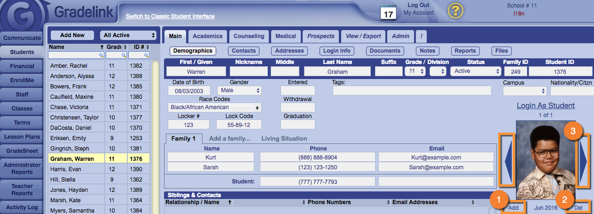Click the yellow help question mark icon

pyautogui.click(x=455, y=10)
